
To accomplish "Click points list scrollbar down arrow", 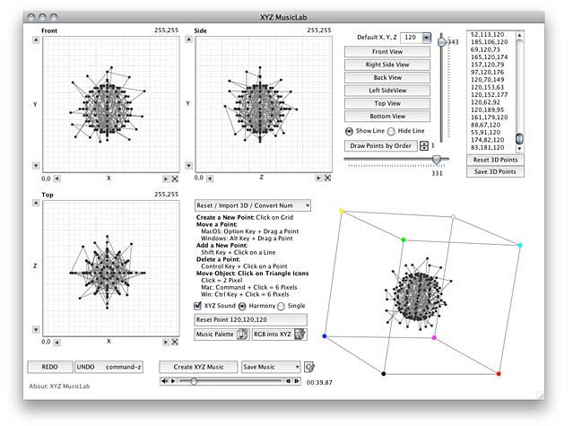I will pos(519,149).
